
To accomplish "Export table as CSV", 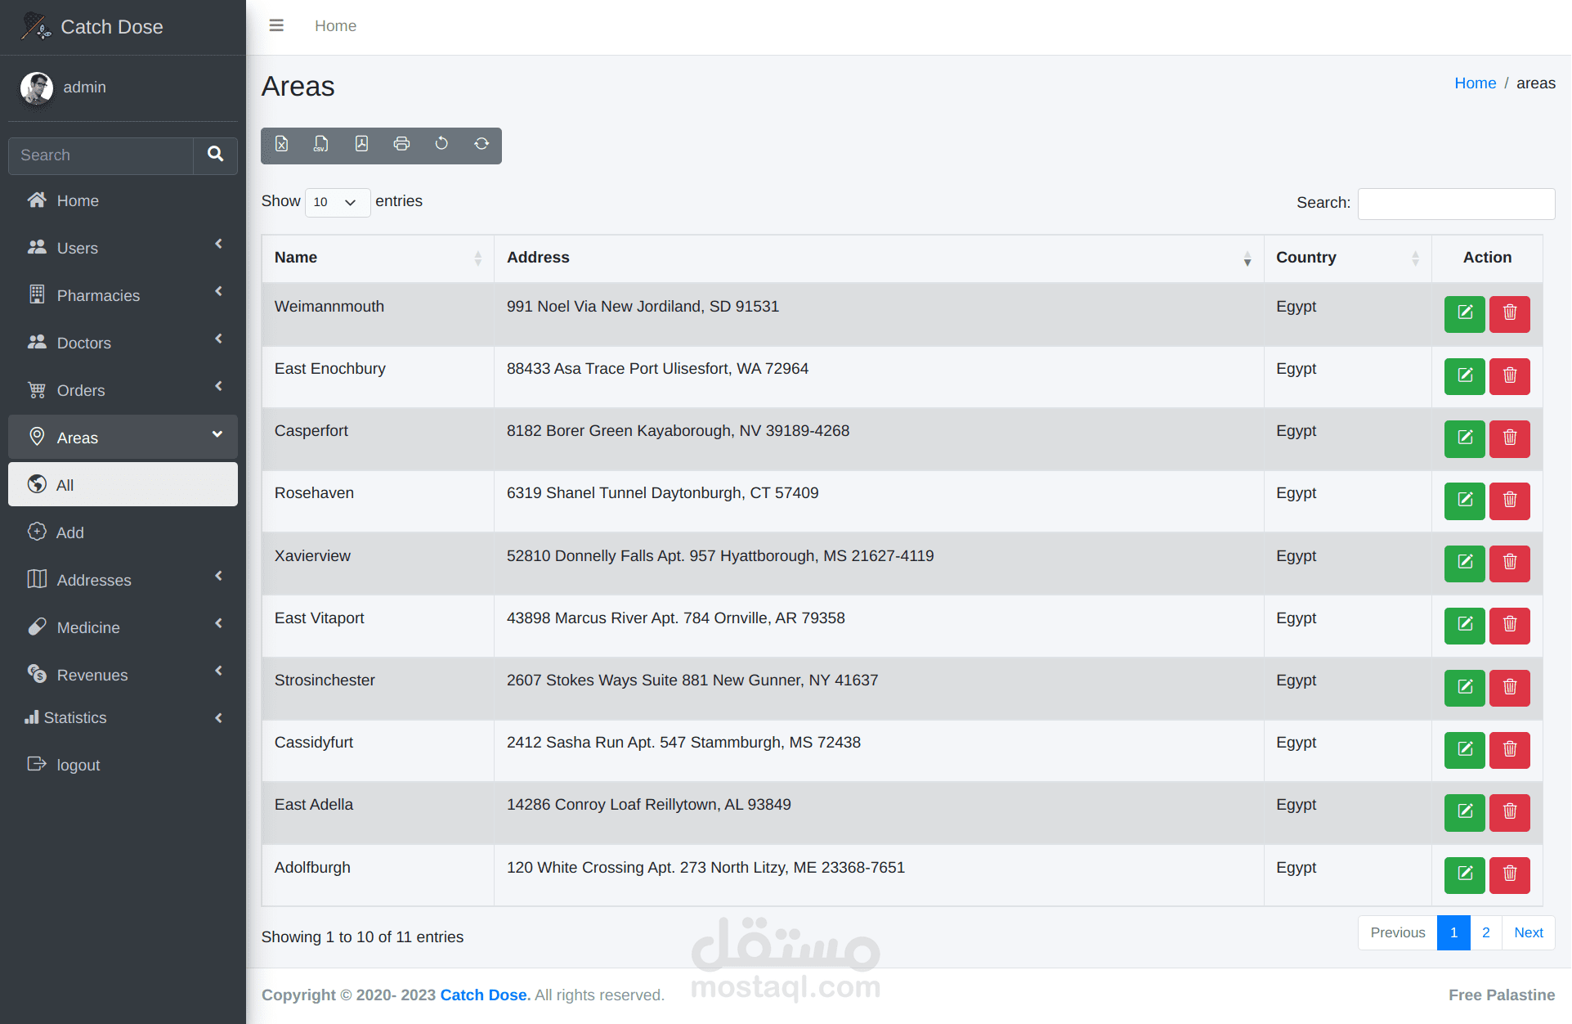I will [x=321, y=144].
